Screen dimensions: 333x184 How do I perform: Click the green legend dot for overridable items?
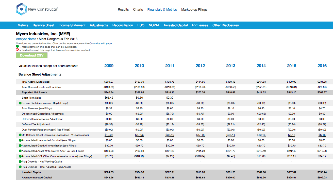point(17,47)
